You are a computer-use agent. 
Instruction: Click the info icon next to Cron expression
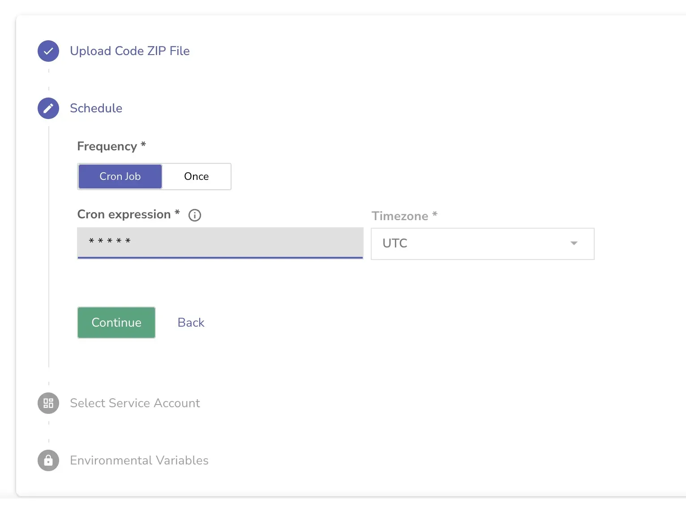tap(195, 215)
